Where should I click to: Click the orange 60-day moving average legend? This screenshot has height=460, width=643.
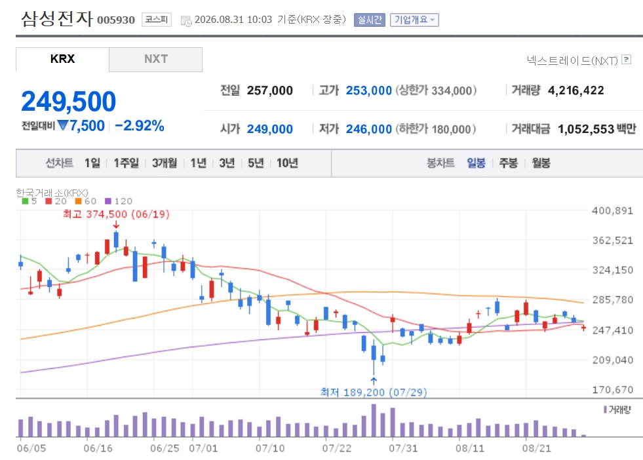[86, 201]
